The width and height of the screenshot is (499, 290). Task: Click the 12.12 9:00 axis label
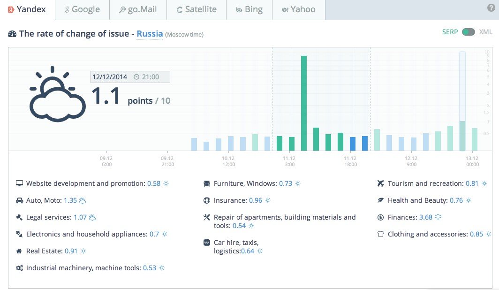tap(411, 161)
